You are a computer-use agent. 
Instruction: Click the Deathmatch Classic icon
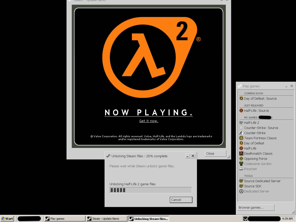[x=241, y=153]
